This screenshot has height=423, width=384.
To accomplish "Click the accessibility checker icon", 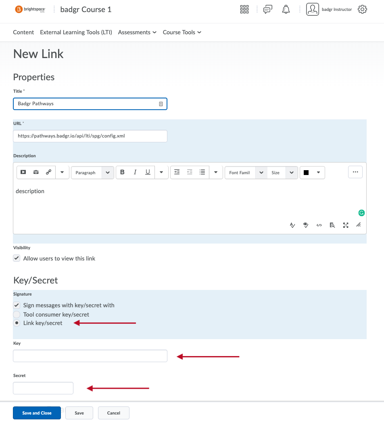I will pyautogui.click(x=306, y=225).
